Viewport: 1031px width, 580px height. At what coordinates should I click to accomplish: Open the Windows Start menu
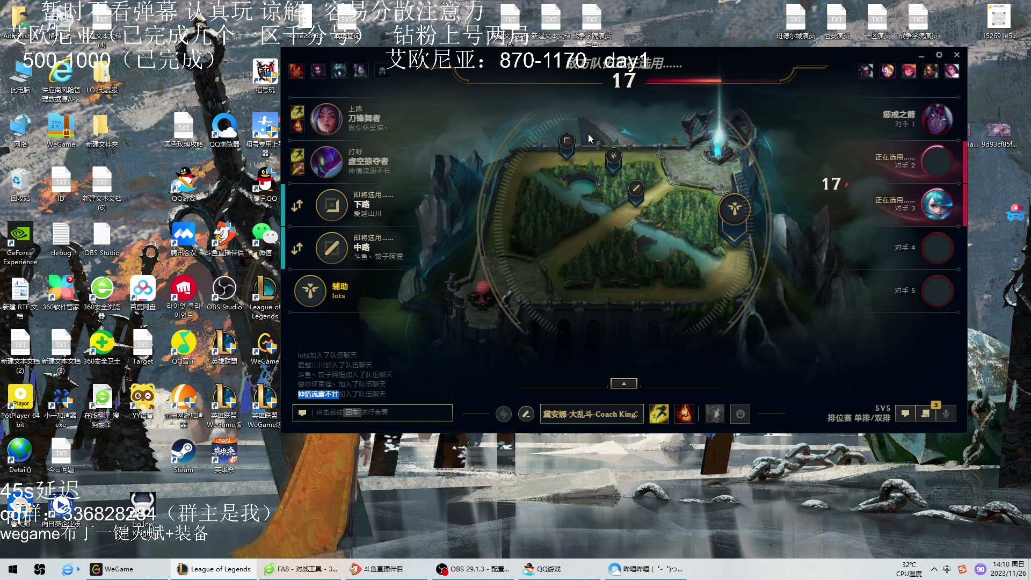pos(13,569)
